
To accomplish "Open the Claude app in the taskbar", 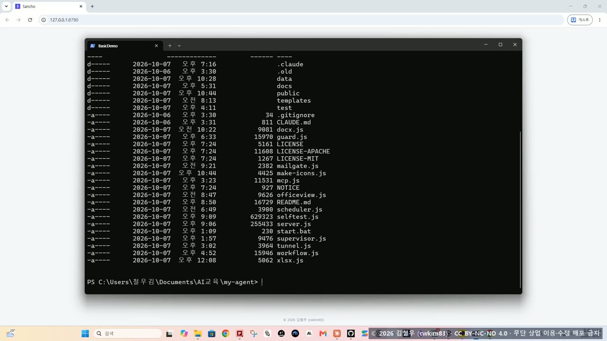I will (337, 333).
